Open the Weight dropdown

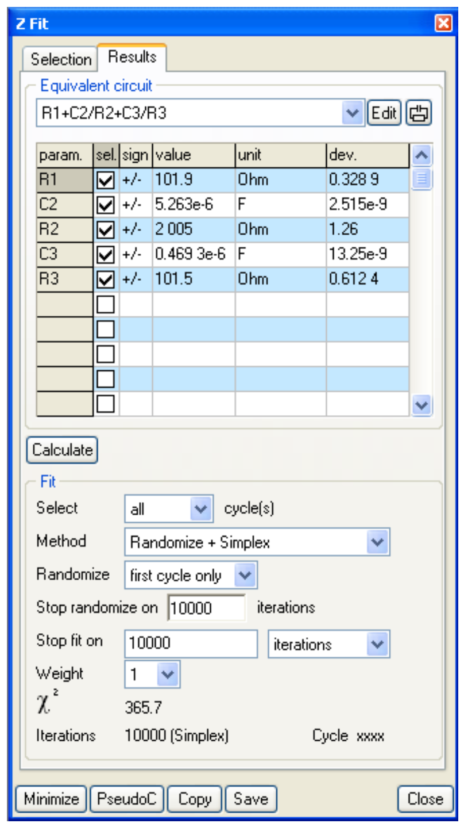[x=168, y=675]
